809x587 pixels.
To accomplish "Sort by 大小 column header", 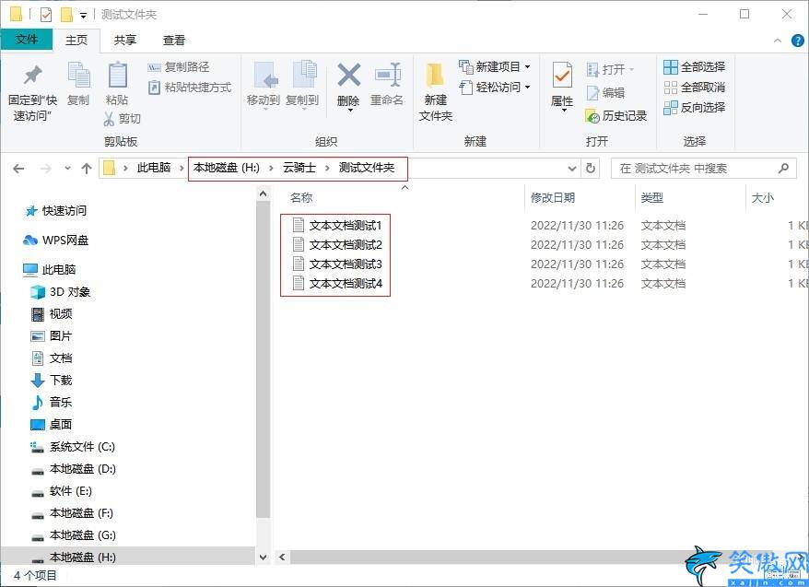I will point(762,197).
